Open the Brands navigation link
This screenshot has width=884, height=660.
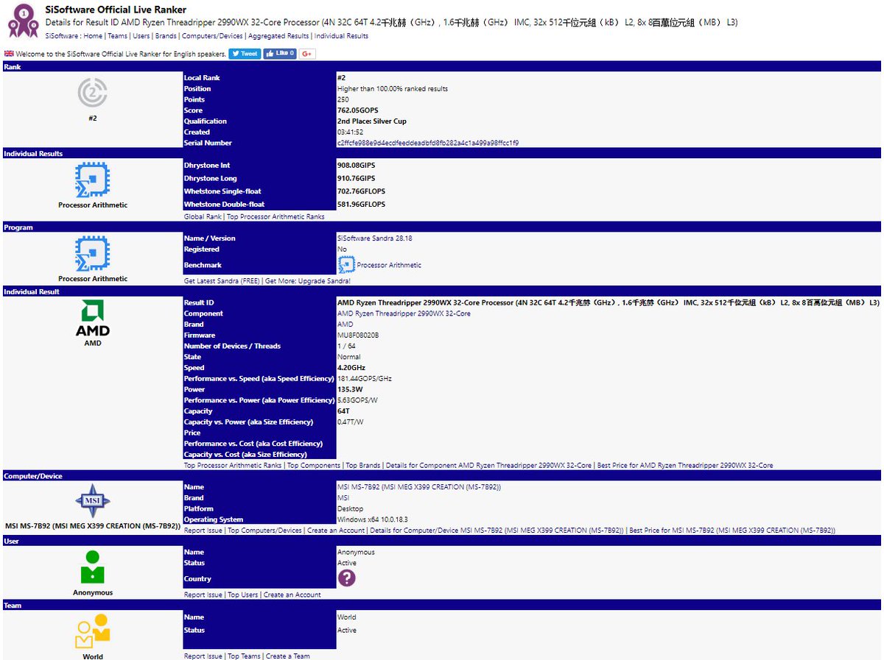coord(166,36)
